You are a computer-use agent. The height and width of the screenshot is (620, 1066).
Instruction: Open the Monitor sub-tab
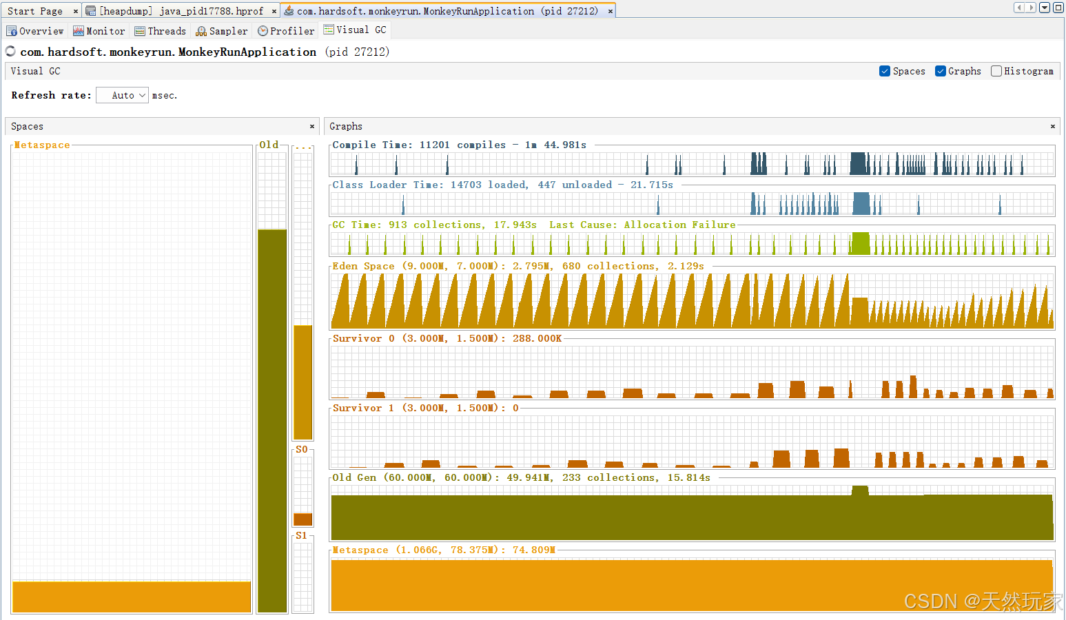(99, 31)
